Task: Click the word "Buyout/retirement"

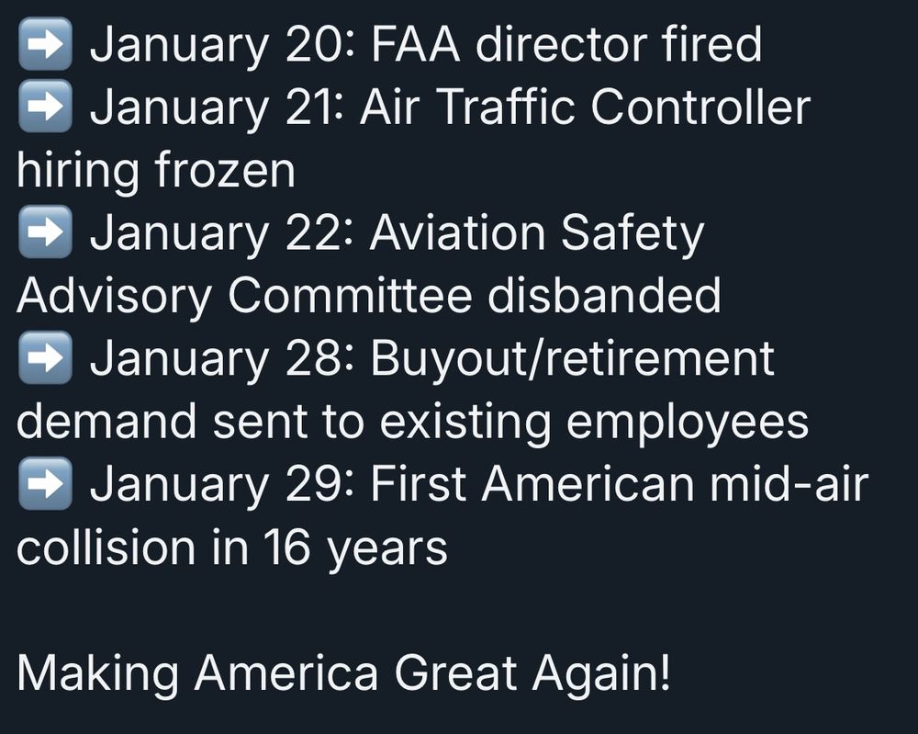Action: 572,358
